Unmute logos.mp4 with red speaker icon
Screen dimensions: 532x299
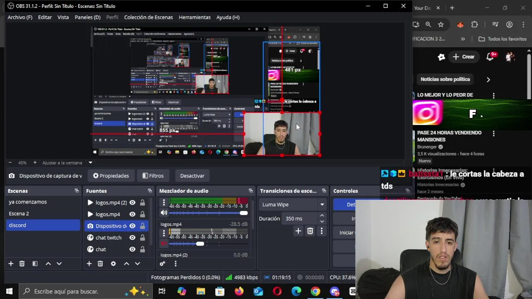(x=164, y=244)
